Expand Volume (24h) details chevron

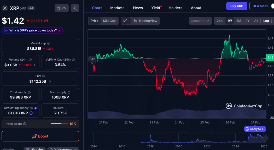(35, 65)
